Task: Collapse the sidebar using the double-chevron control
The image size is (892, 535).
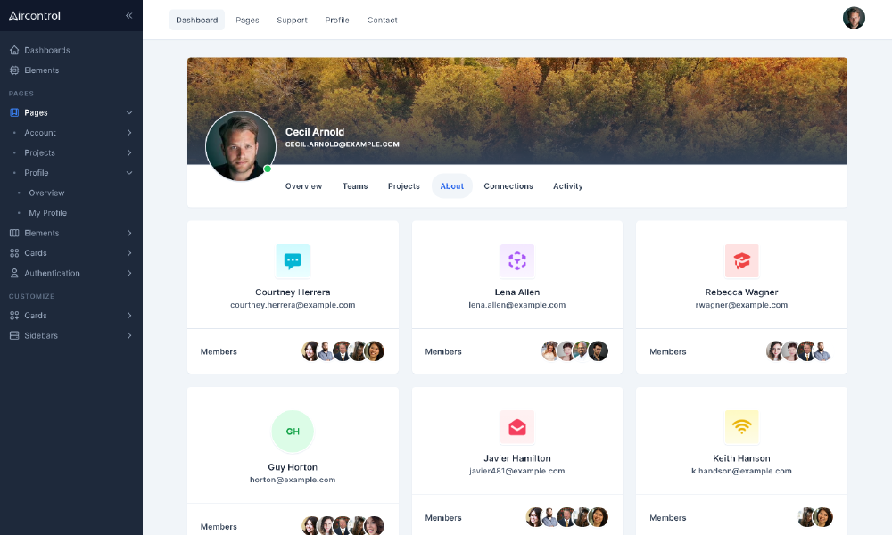Action: (x=128, y=15)
